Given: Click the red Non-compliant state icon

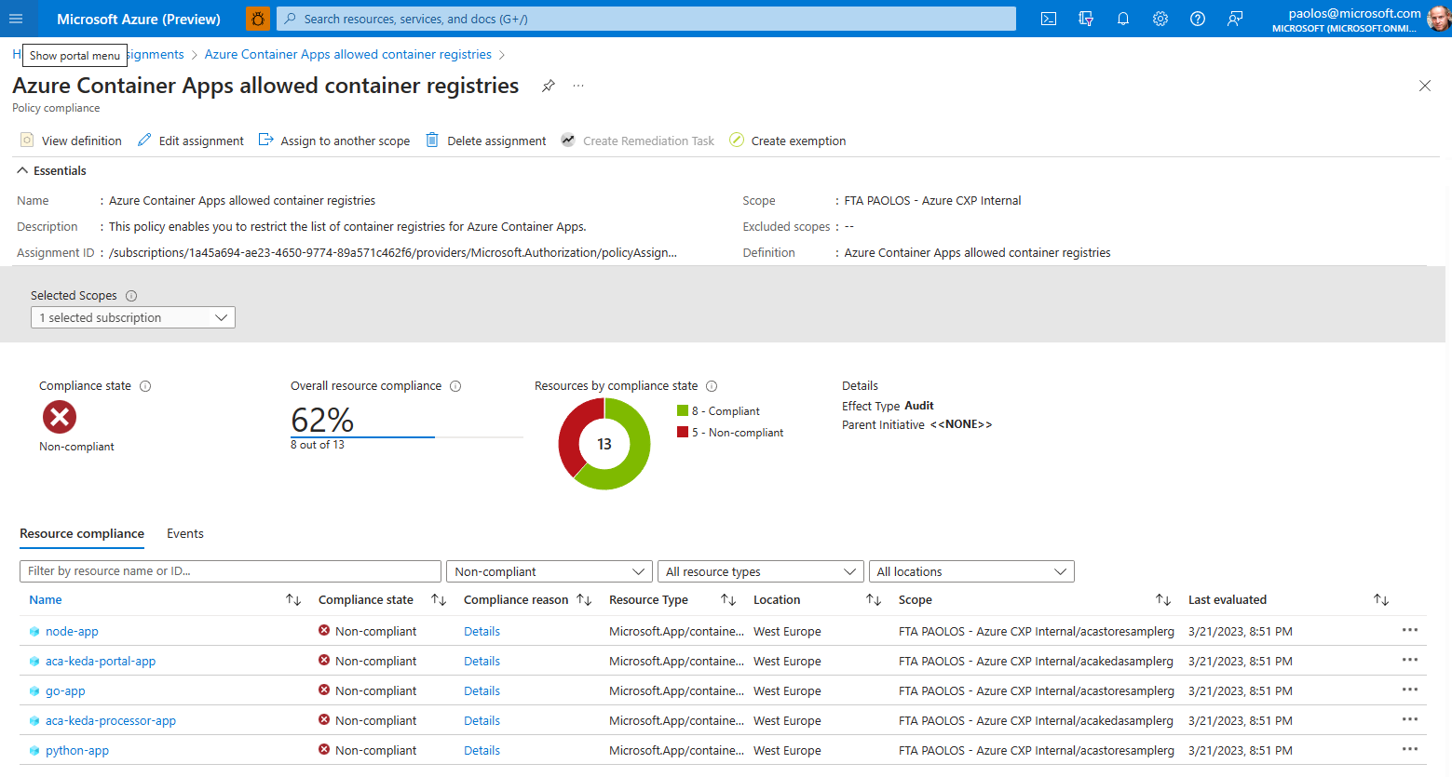Looking at the screenshot, I should 60,417.
